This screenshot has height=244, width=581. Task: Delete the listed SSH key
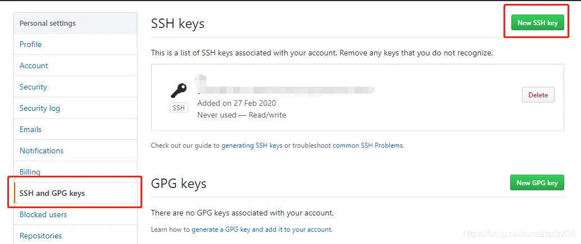coord(538,95)
